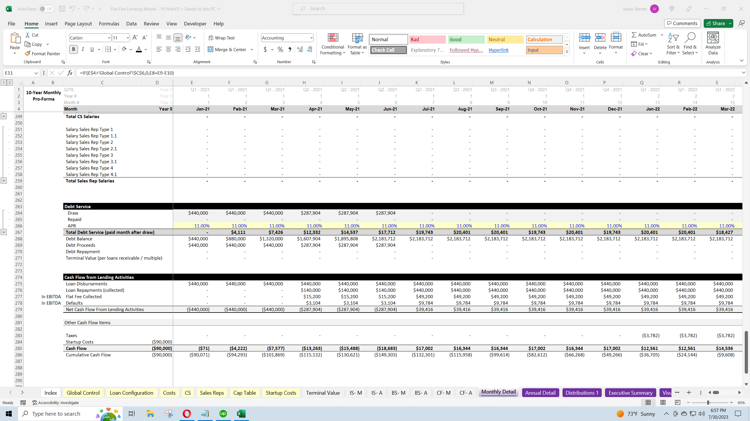Apply Comma Style format

click(290, 49)
